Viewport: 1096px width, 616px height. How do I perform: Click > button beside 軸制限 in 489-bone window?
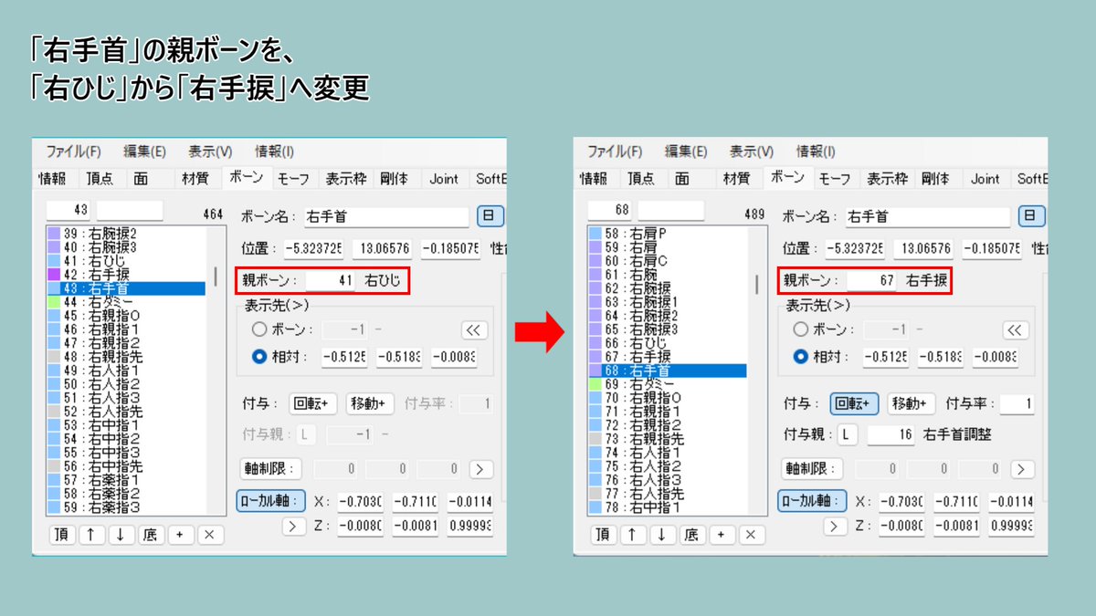pos(1022,469)
